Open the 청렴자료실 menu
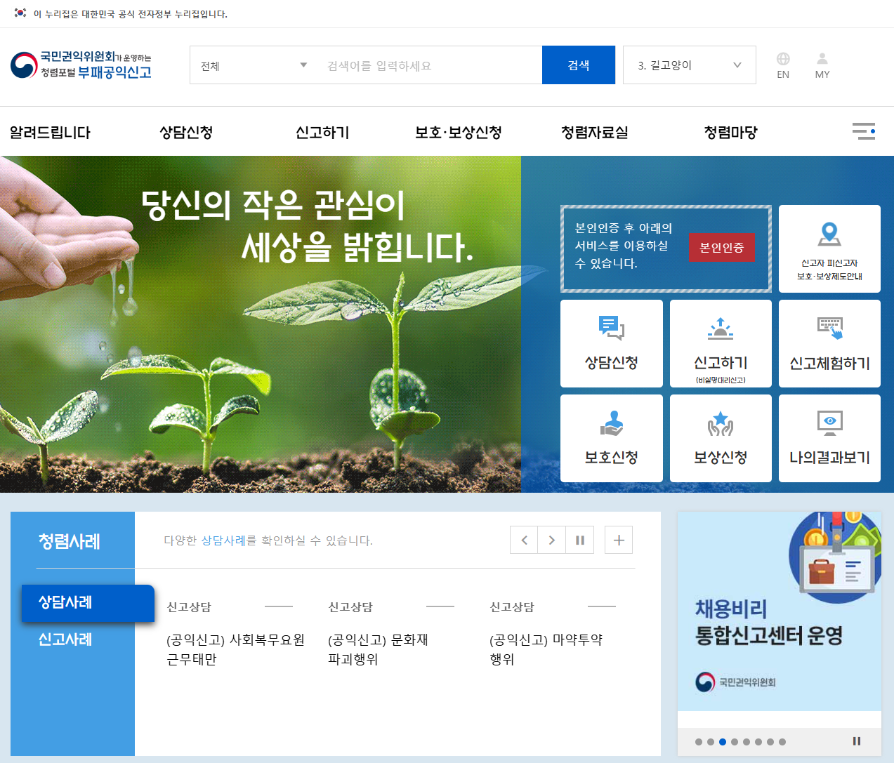This screenshot has width=894, height=763. click(x=594, y=131)
